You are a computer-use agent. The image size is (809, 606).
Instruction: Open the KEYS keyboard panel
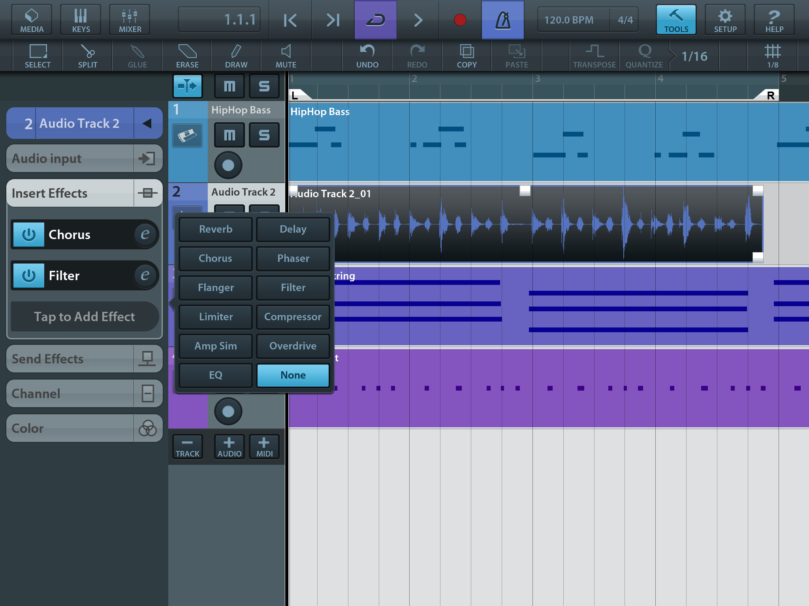pos(81,20)
